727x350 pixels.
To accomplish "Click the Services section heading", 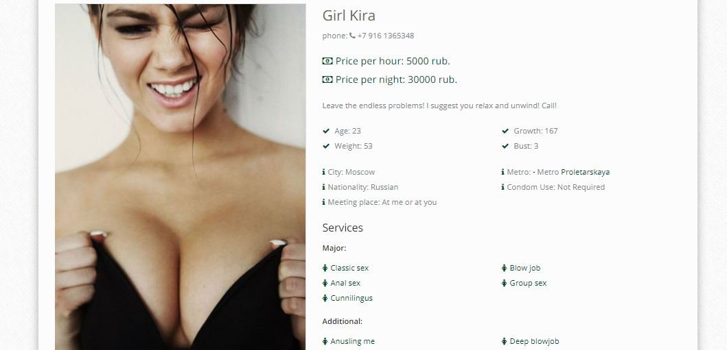I will (343, 228).
